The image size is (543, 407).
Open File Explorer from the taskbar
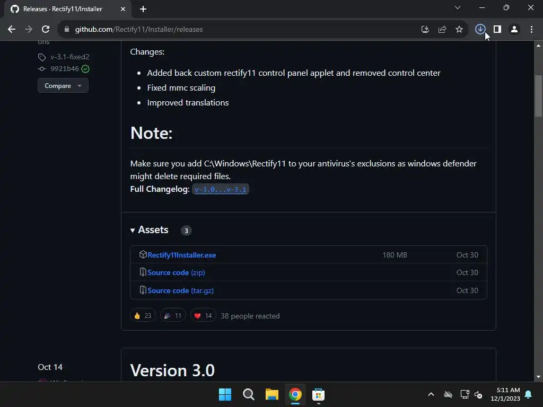pos(272,394)
